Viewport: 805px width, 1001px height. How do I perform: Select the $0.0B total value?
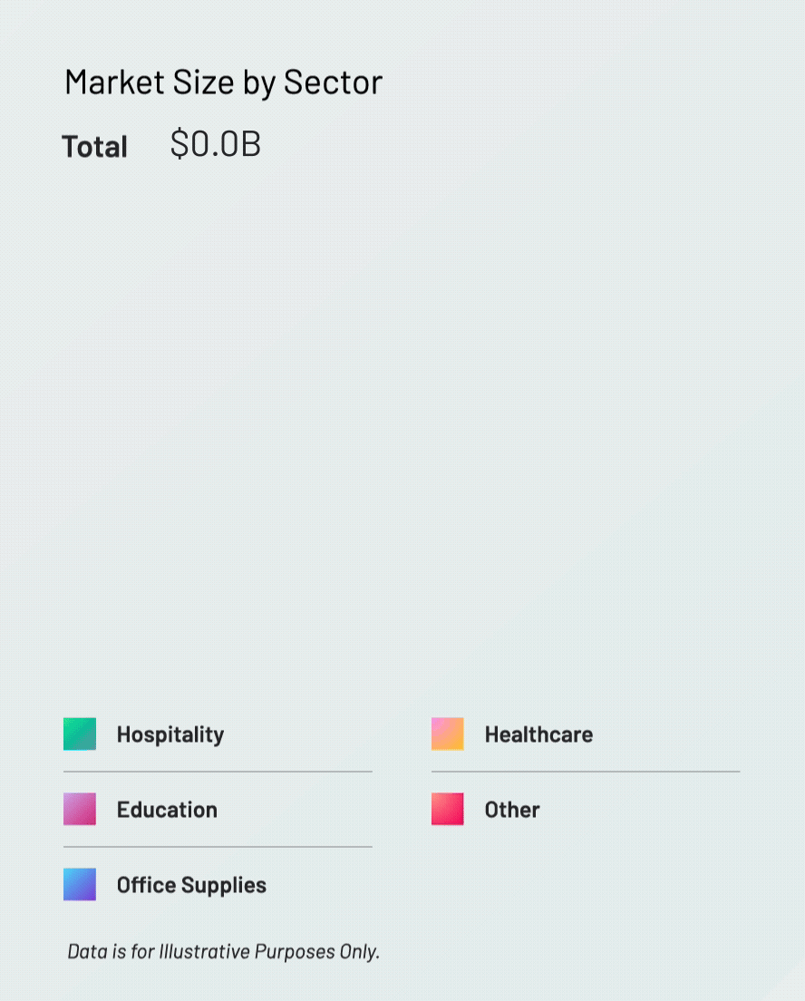point(216,144)
